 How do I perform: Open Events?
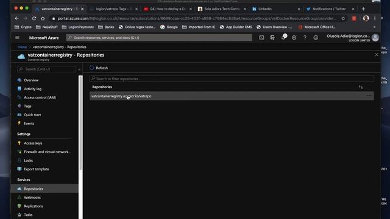[x=29, y=123]
